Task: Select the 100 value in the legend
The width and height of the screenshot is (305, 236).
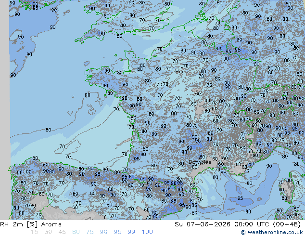Action: pos(147,232)
